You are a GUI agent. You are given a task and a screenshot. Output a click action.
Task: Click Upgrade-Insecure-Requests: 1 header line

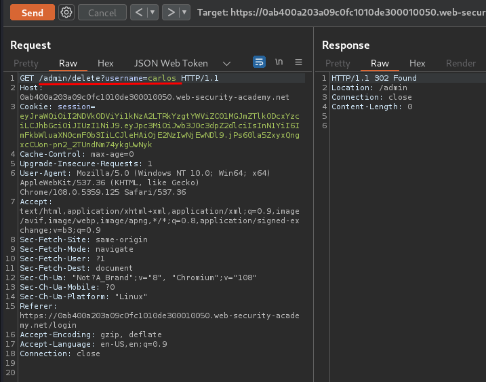tap(86, 164)
